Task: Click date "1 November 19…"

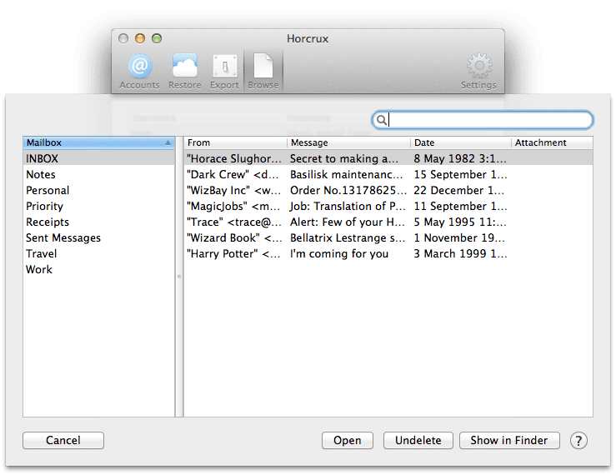Action: coord(459,237)
